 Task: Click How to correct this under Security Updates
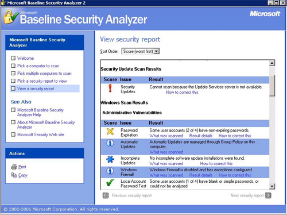pyautogui.click(x=182, y=93)
